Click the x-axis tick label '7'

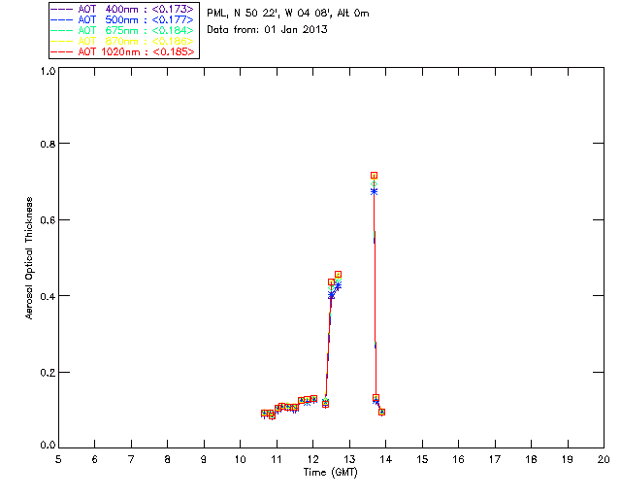131,459
